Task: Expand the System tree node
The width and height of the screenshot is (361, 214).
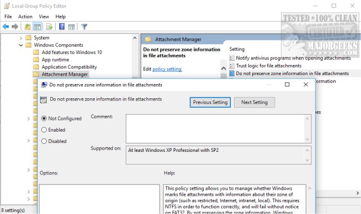Action: pyautogui.click(x=21, y=38)
